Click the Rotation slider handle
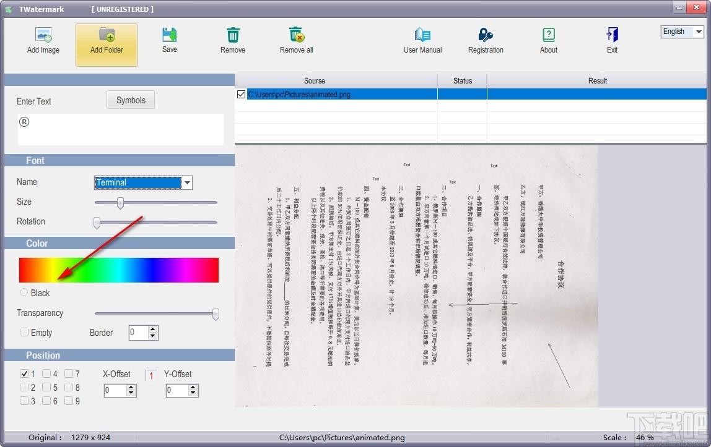 (x=97, y=223)
